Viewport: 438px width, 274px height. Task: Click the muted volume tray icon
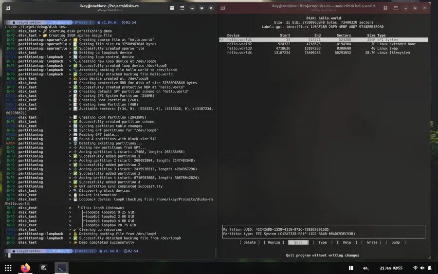[422, 268]
